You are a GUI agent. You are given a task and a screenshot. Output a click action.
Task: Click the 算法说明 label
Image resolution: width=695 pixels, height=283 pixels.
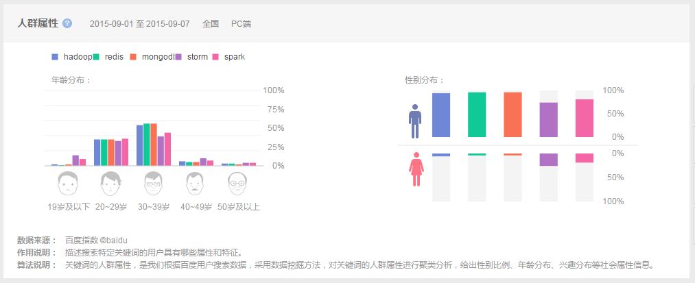[x=37, y=265]
